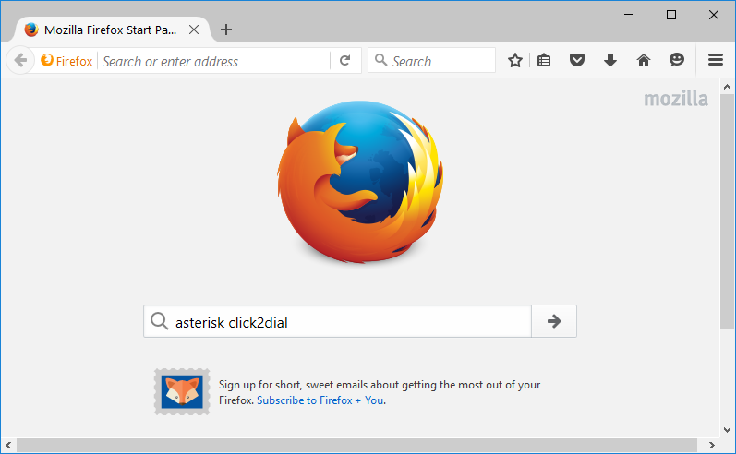Open the hamburger menu
The height and width of the screenshot is (454, 736).
(x=716, y=60)
